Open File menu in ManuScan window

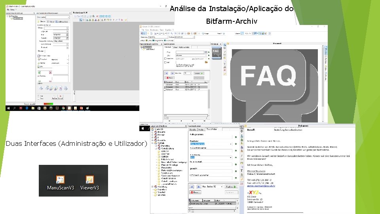[8, 10]
